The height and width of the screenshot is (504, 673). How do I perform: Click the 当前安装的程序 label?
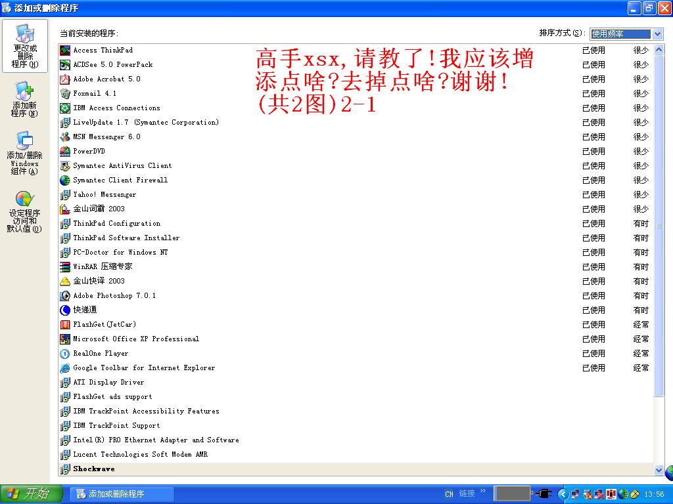[x=89, y=33]
